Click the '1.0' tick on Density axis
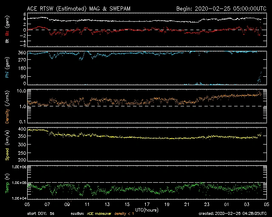Screen dimensions: 272x217 point(23,106)
